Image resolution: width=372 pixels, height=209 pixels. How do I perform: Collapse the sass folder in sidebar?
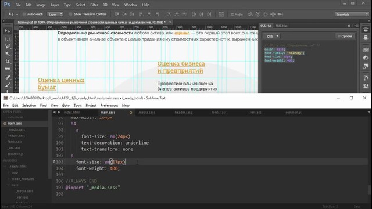(9, 185)
